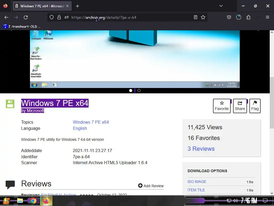Image resolution: width=274 pixels, height=206 pixels.
Task: Jump to the 3 Reviews link
Action: tap(201, 149)
